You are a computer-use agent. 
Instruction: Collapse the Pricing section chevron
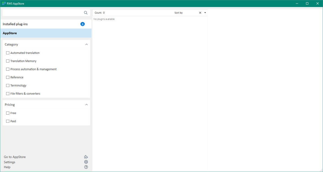tap(86, 105)
